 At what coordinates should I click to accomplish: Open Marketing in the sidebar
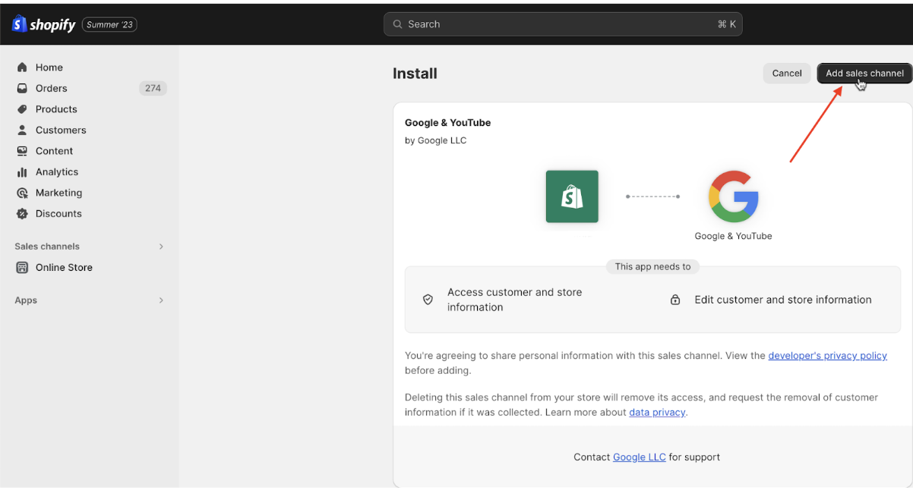coord(58,193)
